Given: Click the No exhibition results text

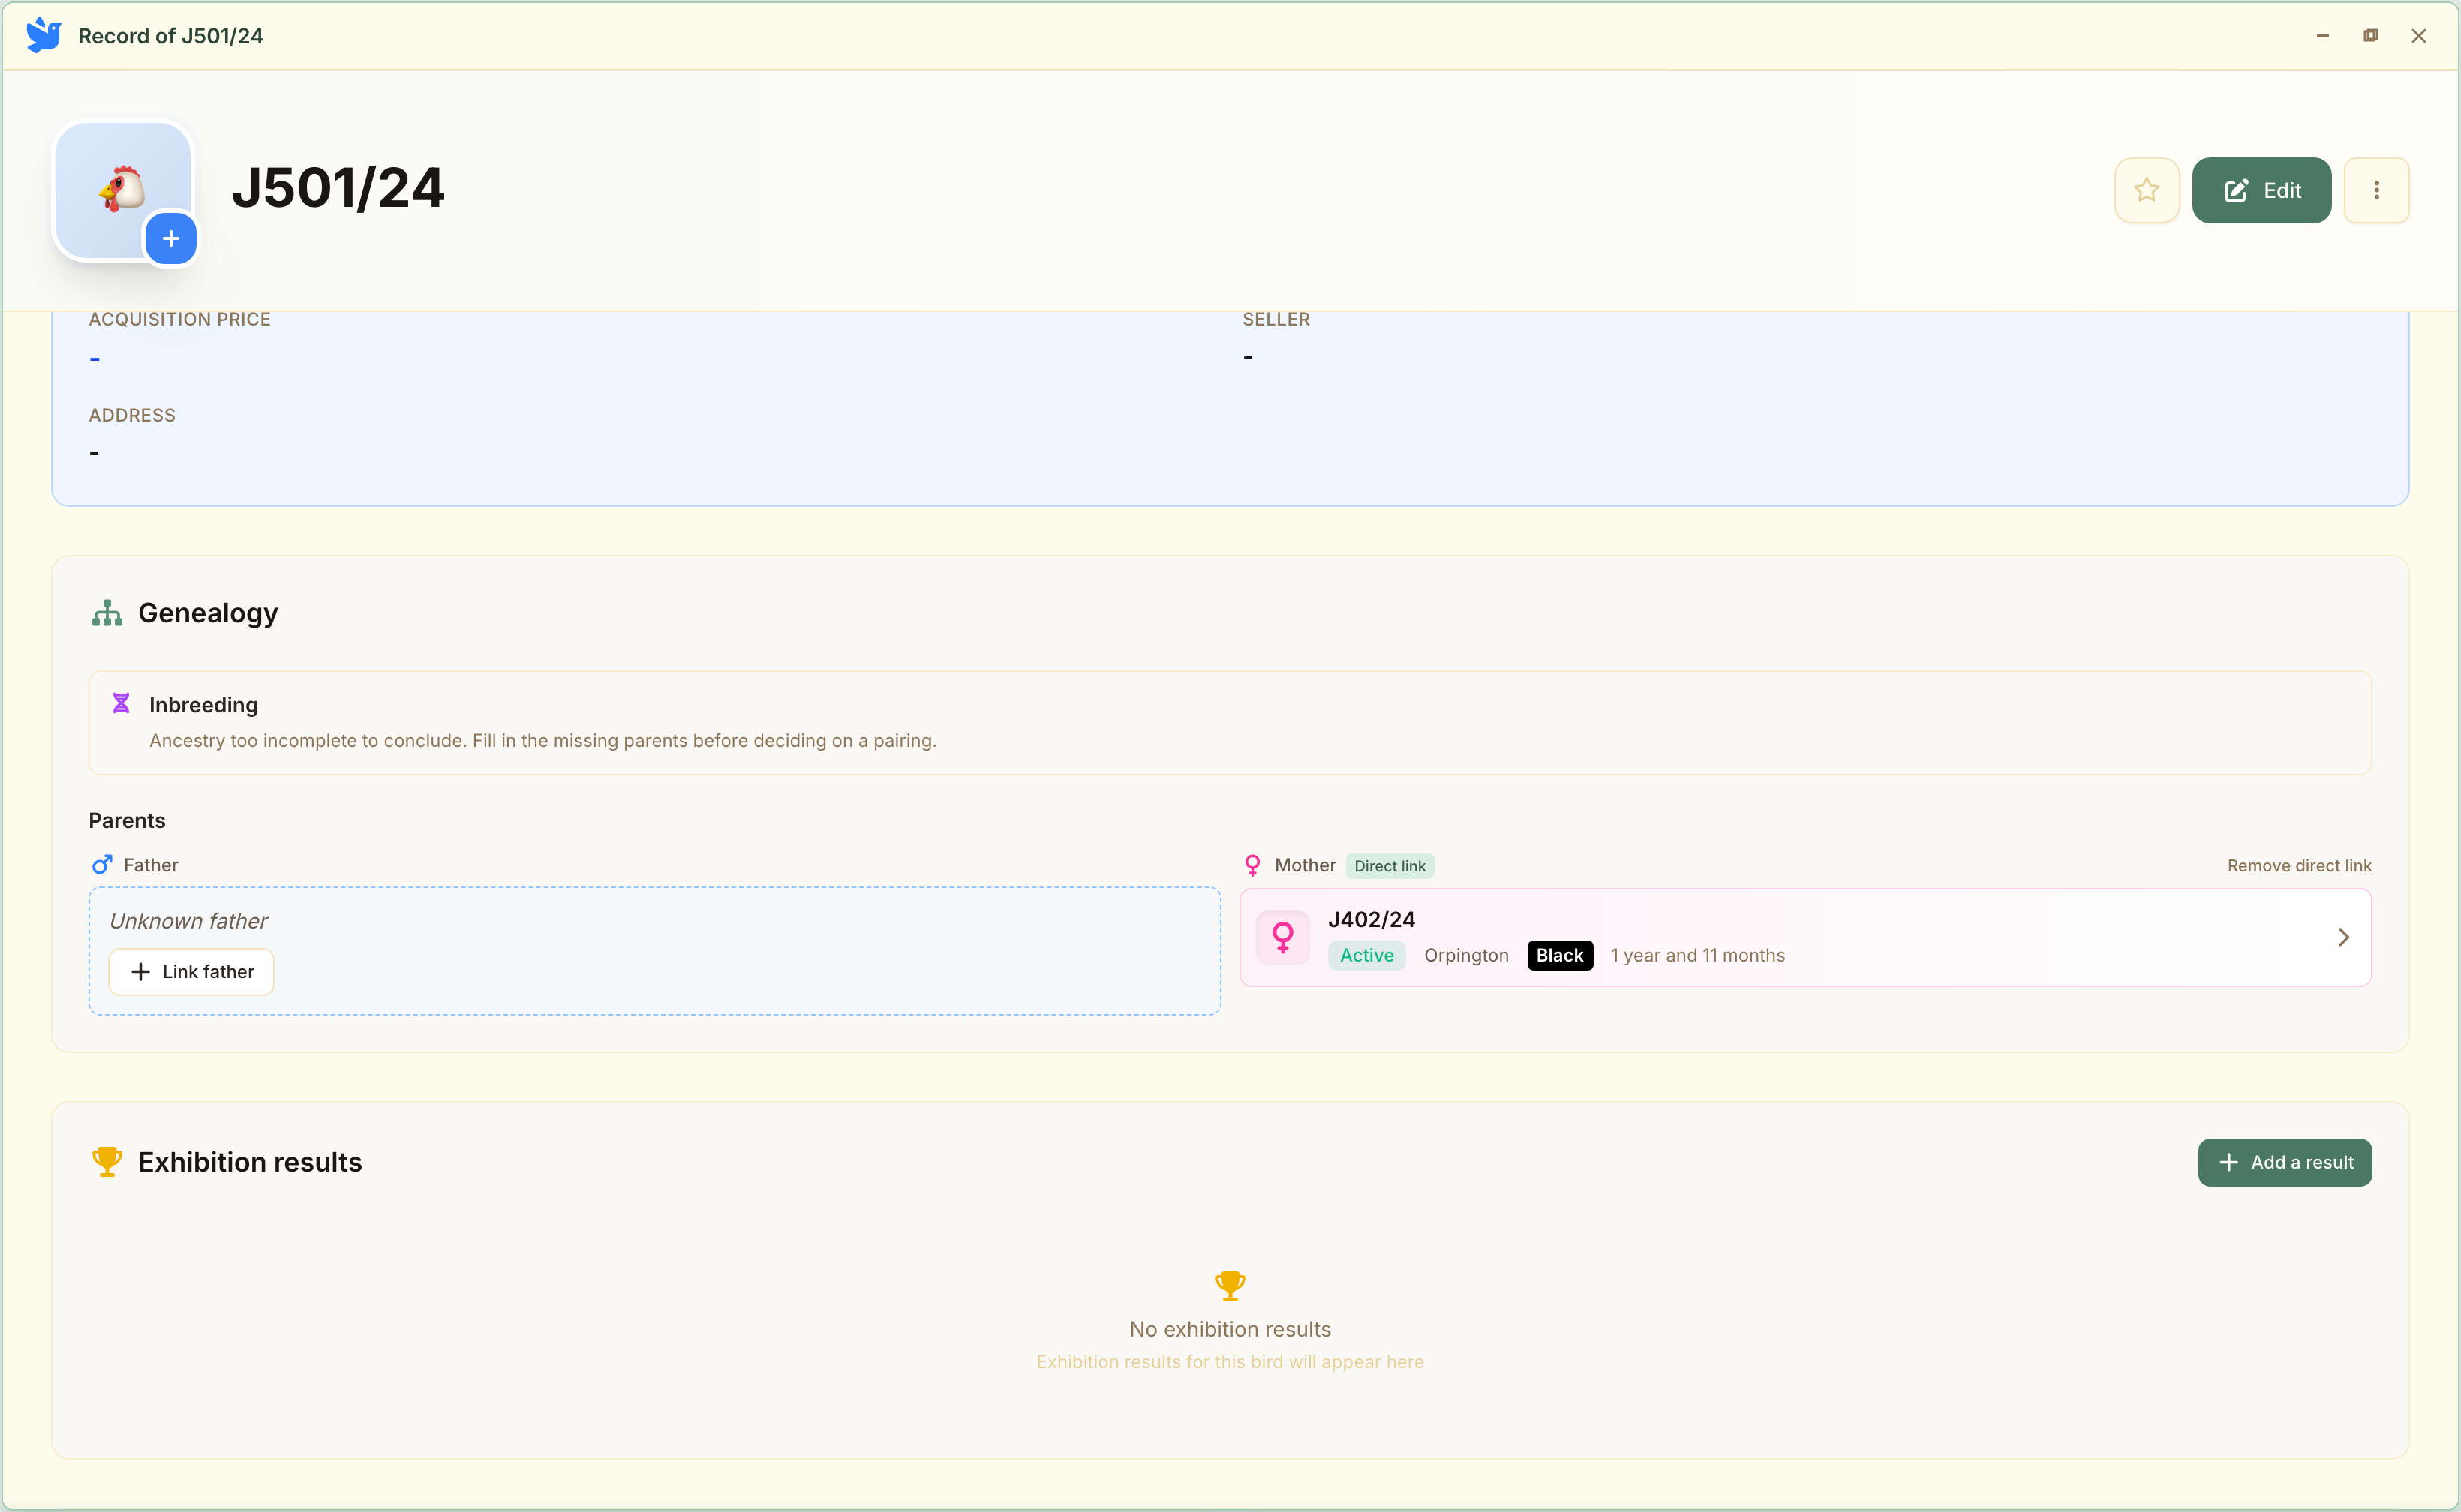Looking at the screenshot, I should click(x=1230, y=1329).
